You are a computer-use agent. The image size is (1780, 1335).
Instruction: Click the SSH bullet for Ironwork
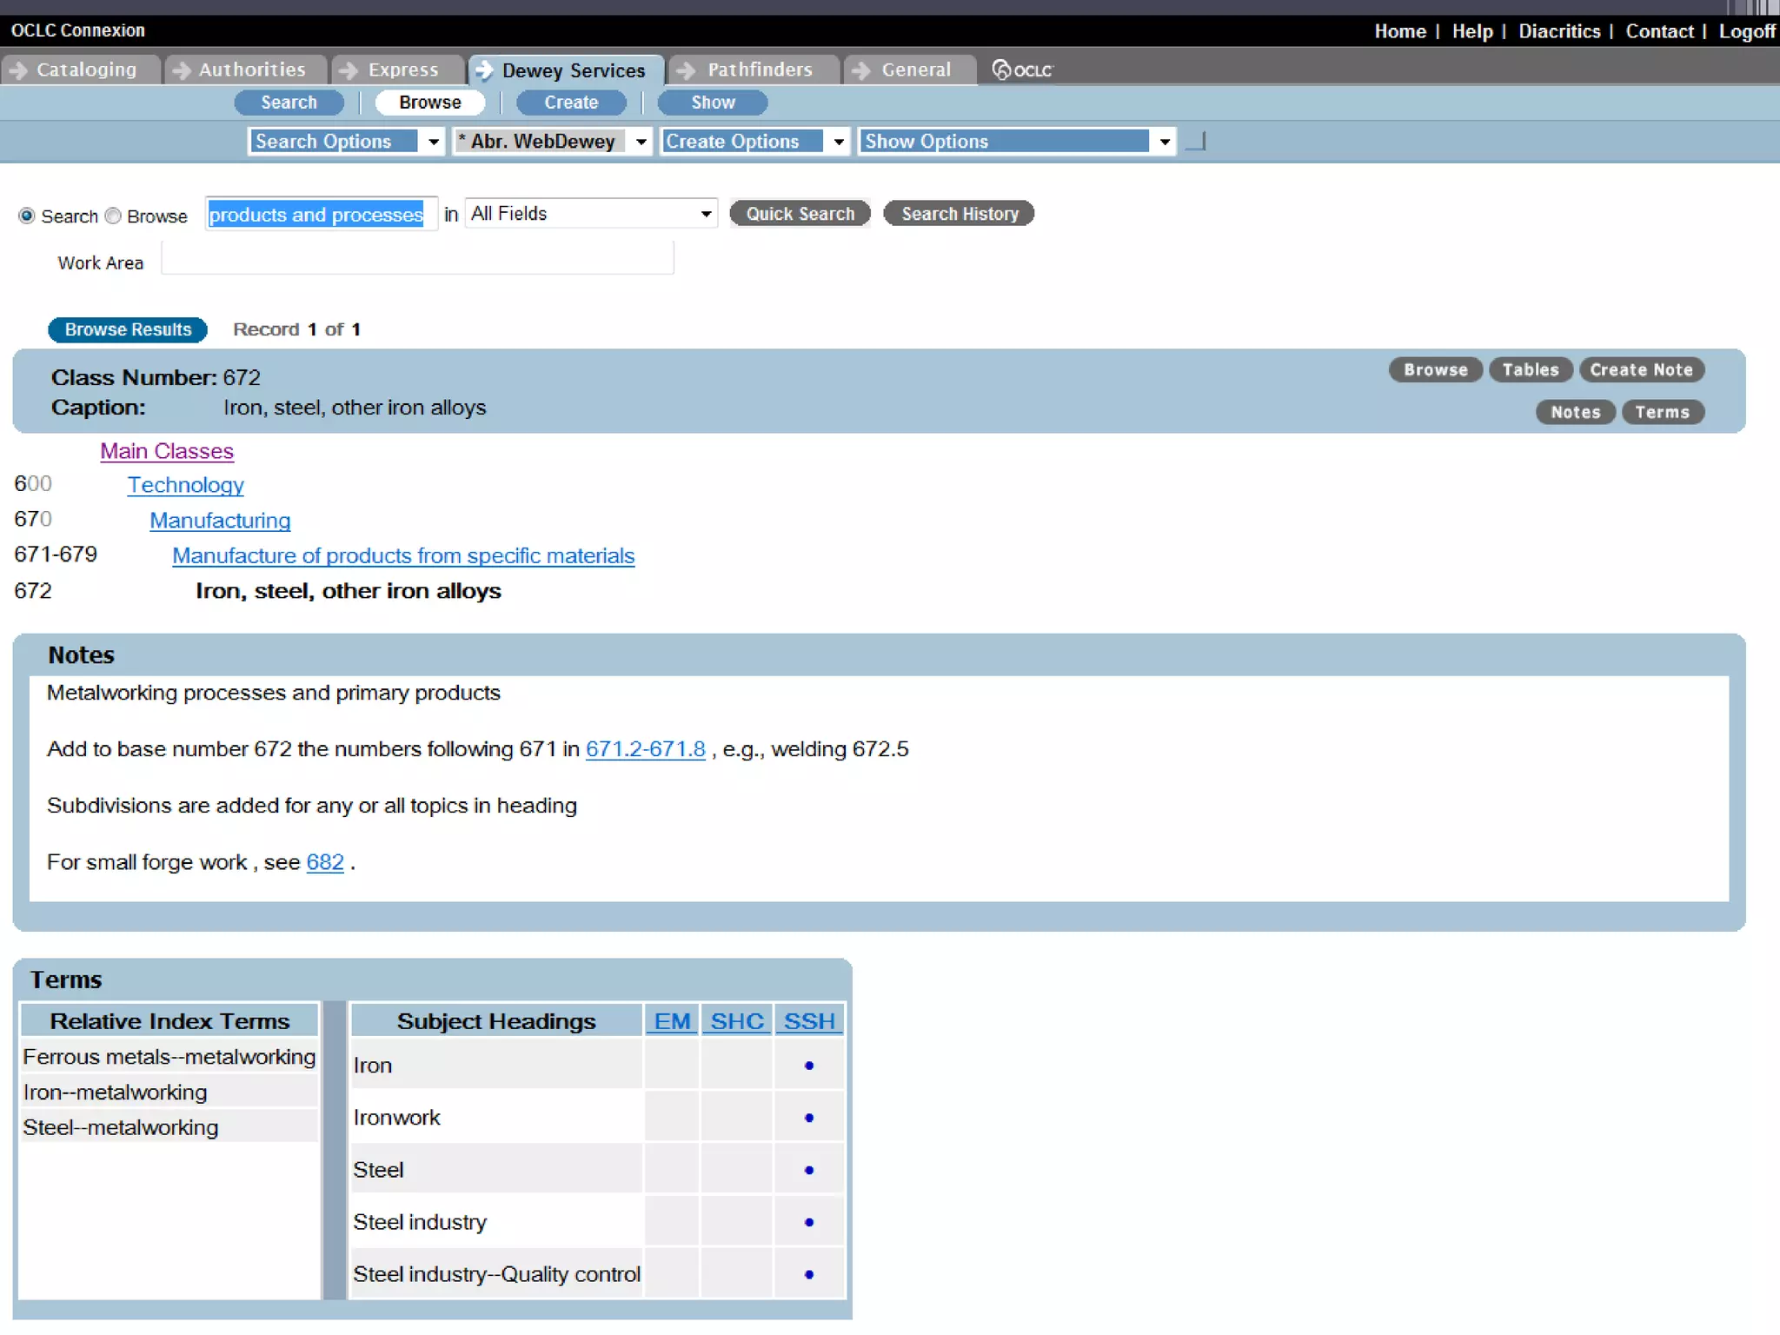coord(808,1118)
